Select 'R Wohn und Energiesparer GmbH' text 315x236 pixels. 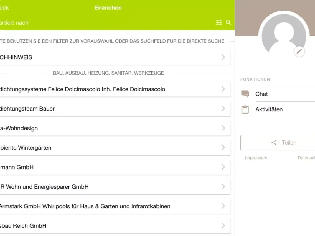click(44, 187)
